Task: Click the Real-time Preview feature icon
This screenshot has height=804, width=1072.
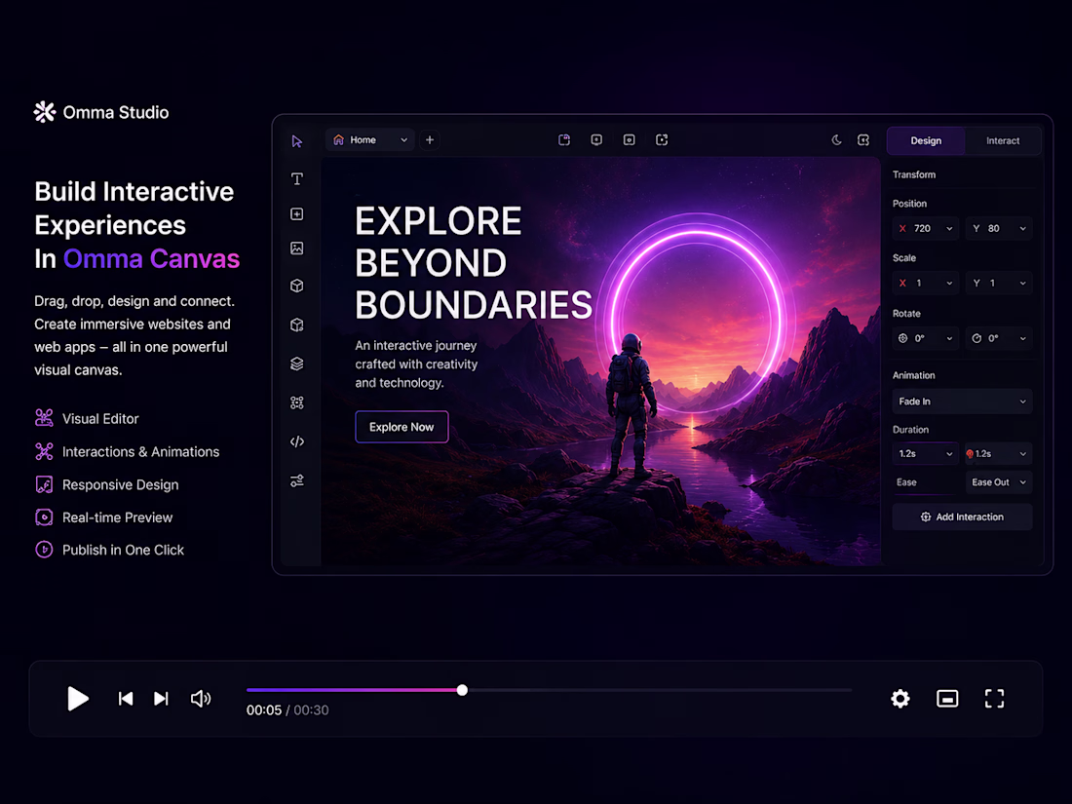Action: tap(44, 517)
